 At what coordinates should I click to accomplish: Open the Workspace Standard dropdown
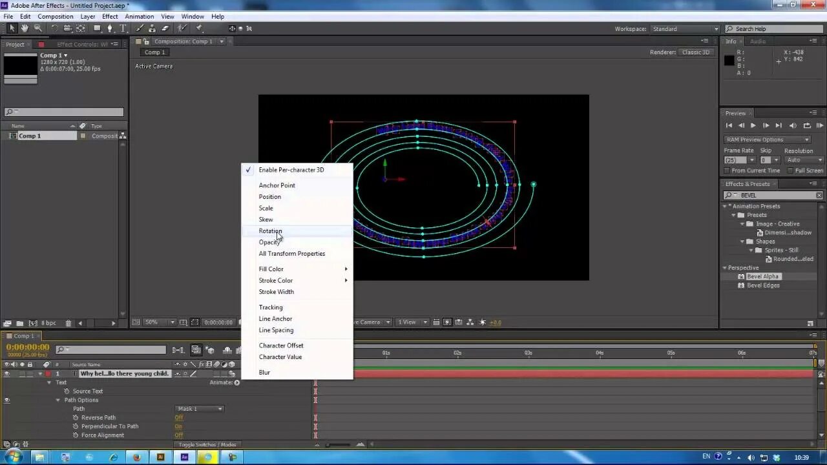[x=684, y=29]
